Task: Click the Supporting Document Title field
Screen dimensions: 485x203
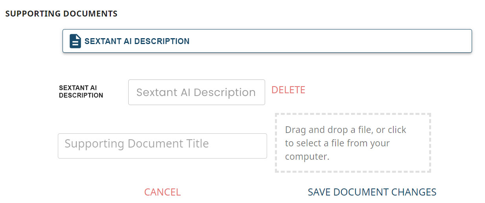Action: point(162,146)
